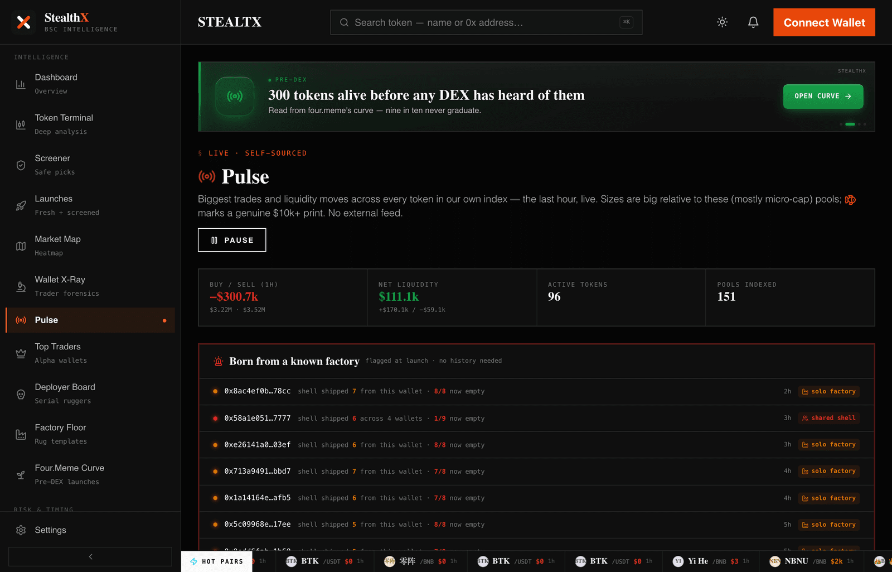
Task: Click the Net Liquidity $111.1k value
Action: (399, 297)
